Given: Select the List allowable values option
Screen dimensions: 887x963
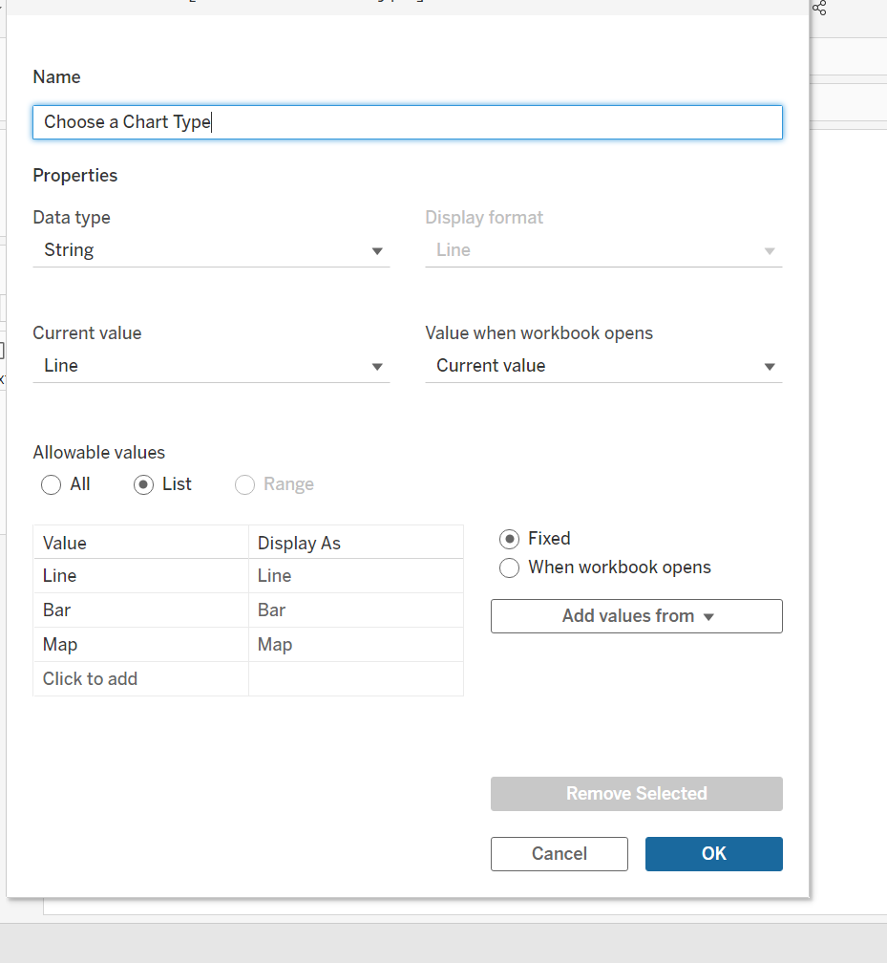Looking at the screenshot, I should click(144, 485).
